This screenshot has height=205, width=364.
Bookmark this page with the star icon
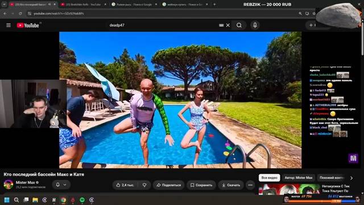coord(314,14)
